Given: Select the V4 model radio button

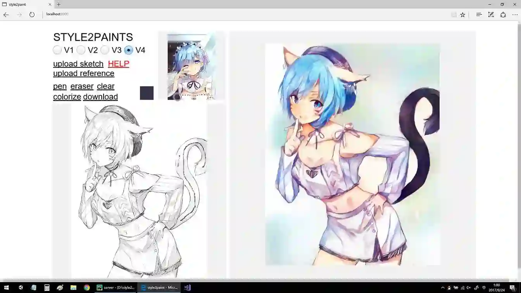Looking at the screenshot, I should (x=129, y=50).
